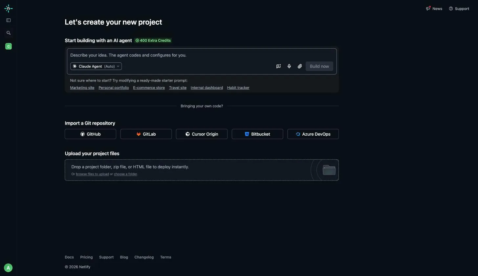This screenshot has width=478, height=276.
Task: Attach a file with paperclip icon
Action: [x=300, y=66]
